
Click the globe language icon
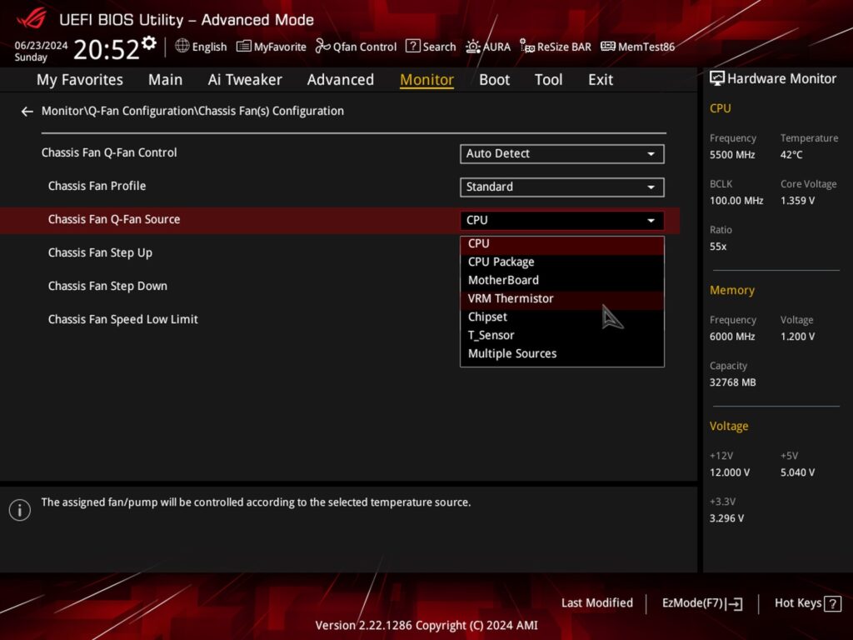[x=182, y=47]
